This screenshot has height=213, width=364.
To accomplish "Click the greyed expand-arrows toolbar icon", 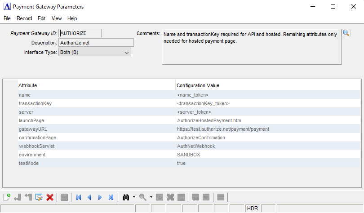I will pyautogui.click(x=170, y=197).
